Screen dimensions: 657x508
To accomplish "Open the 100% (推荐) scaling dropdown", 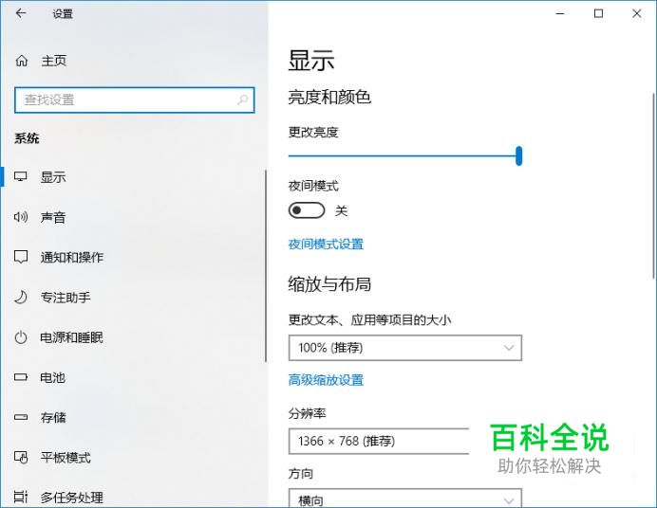I will (405, 348).
